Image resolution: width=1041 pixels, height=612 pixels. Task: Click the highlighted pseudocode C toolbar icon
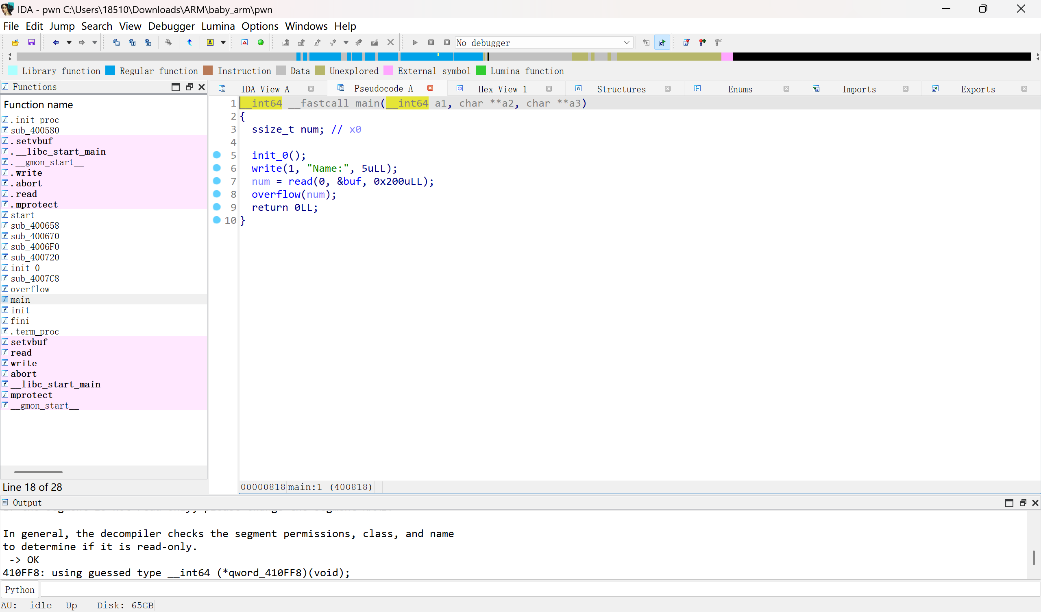pyautogui.click(x=662, y=42)
